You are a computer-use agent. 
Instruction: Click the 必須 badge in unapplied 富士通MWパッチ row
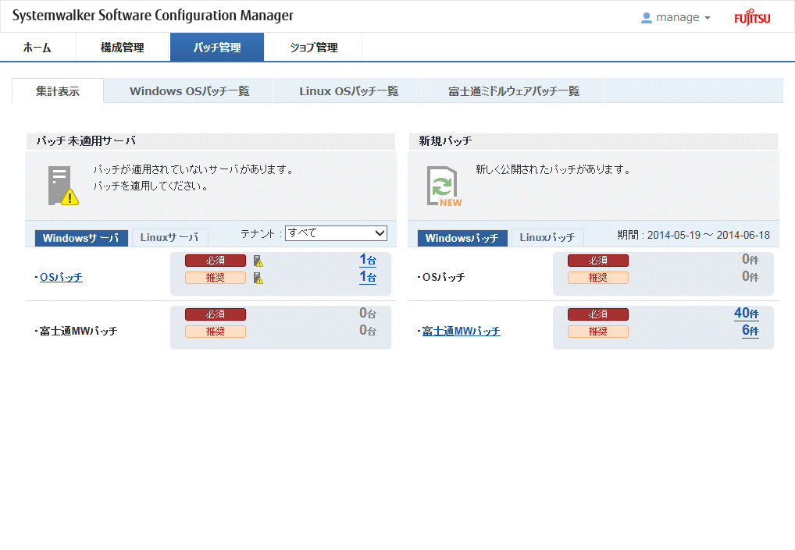[216, 314]
